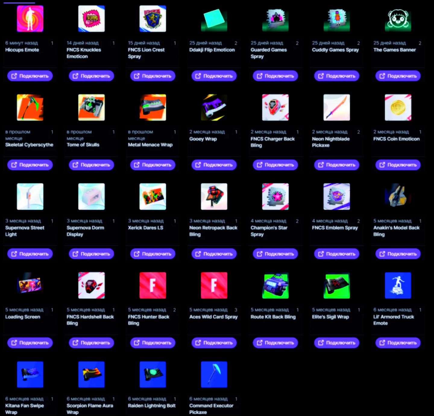Connect the Tome of Skulls item
Viewport: 434px width, 416px height.
pyautogui.click(x=91, y=165)
